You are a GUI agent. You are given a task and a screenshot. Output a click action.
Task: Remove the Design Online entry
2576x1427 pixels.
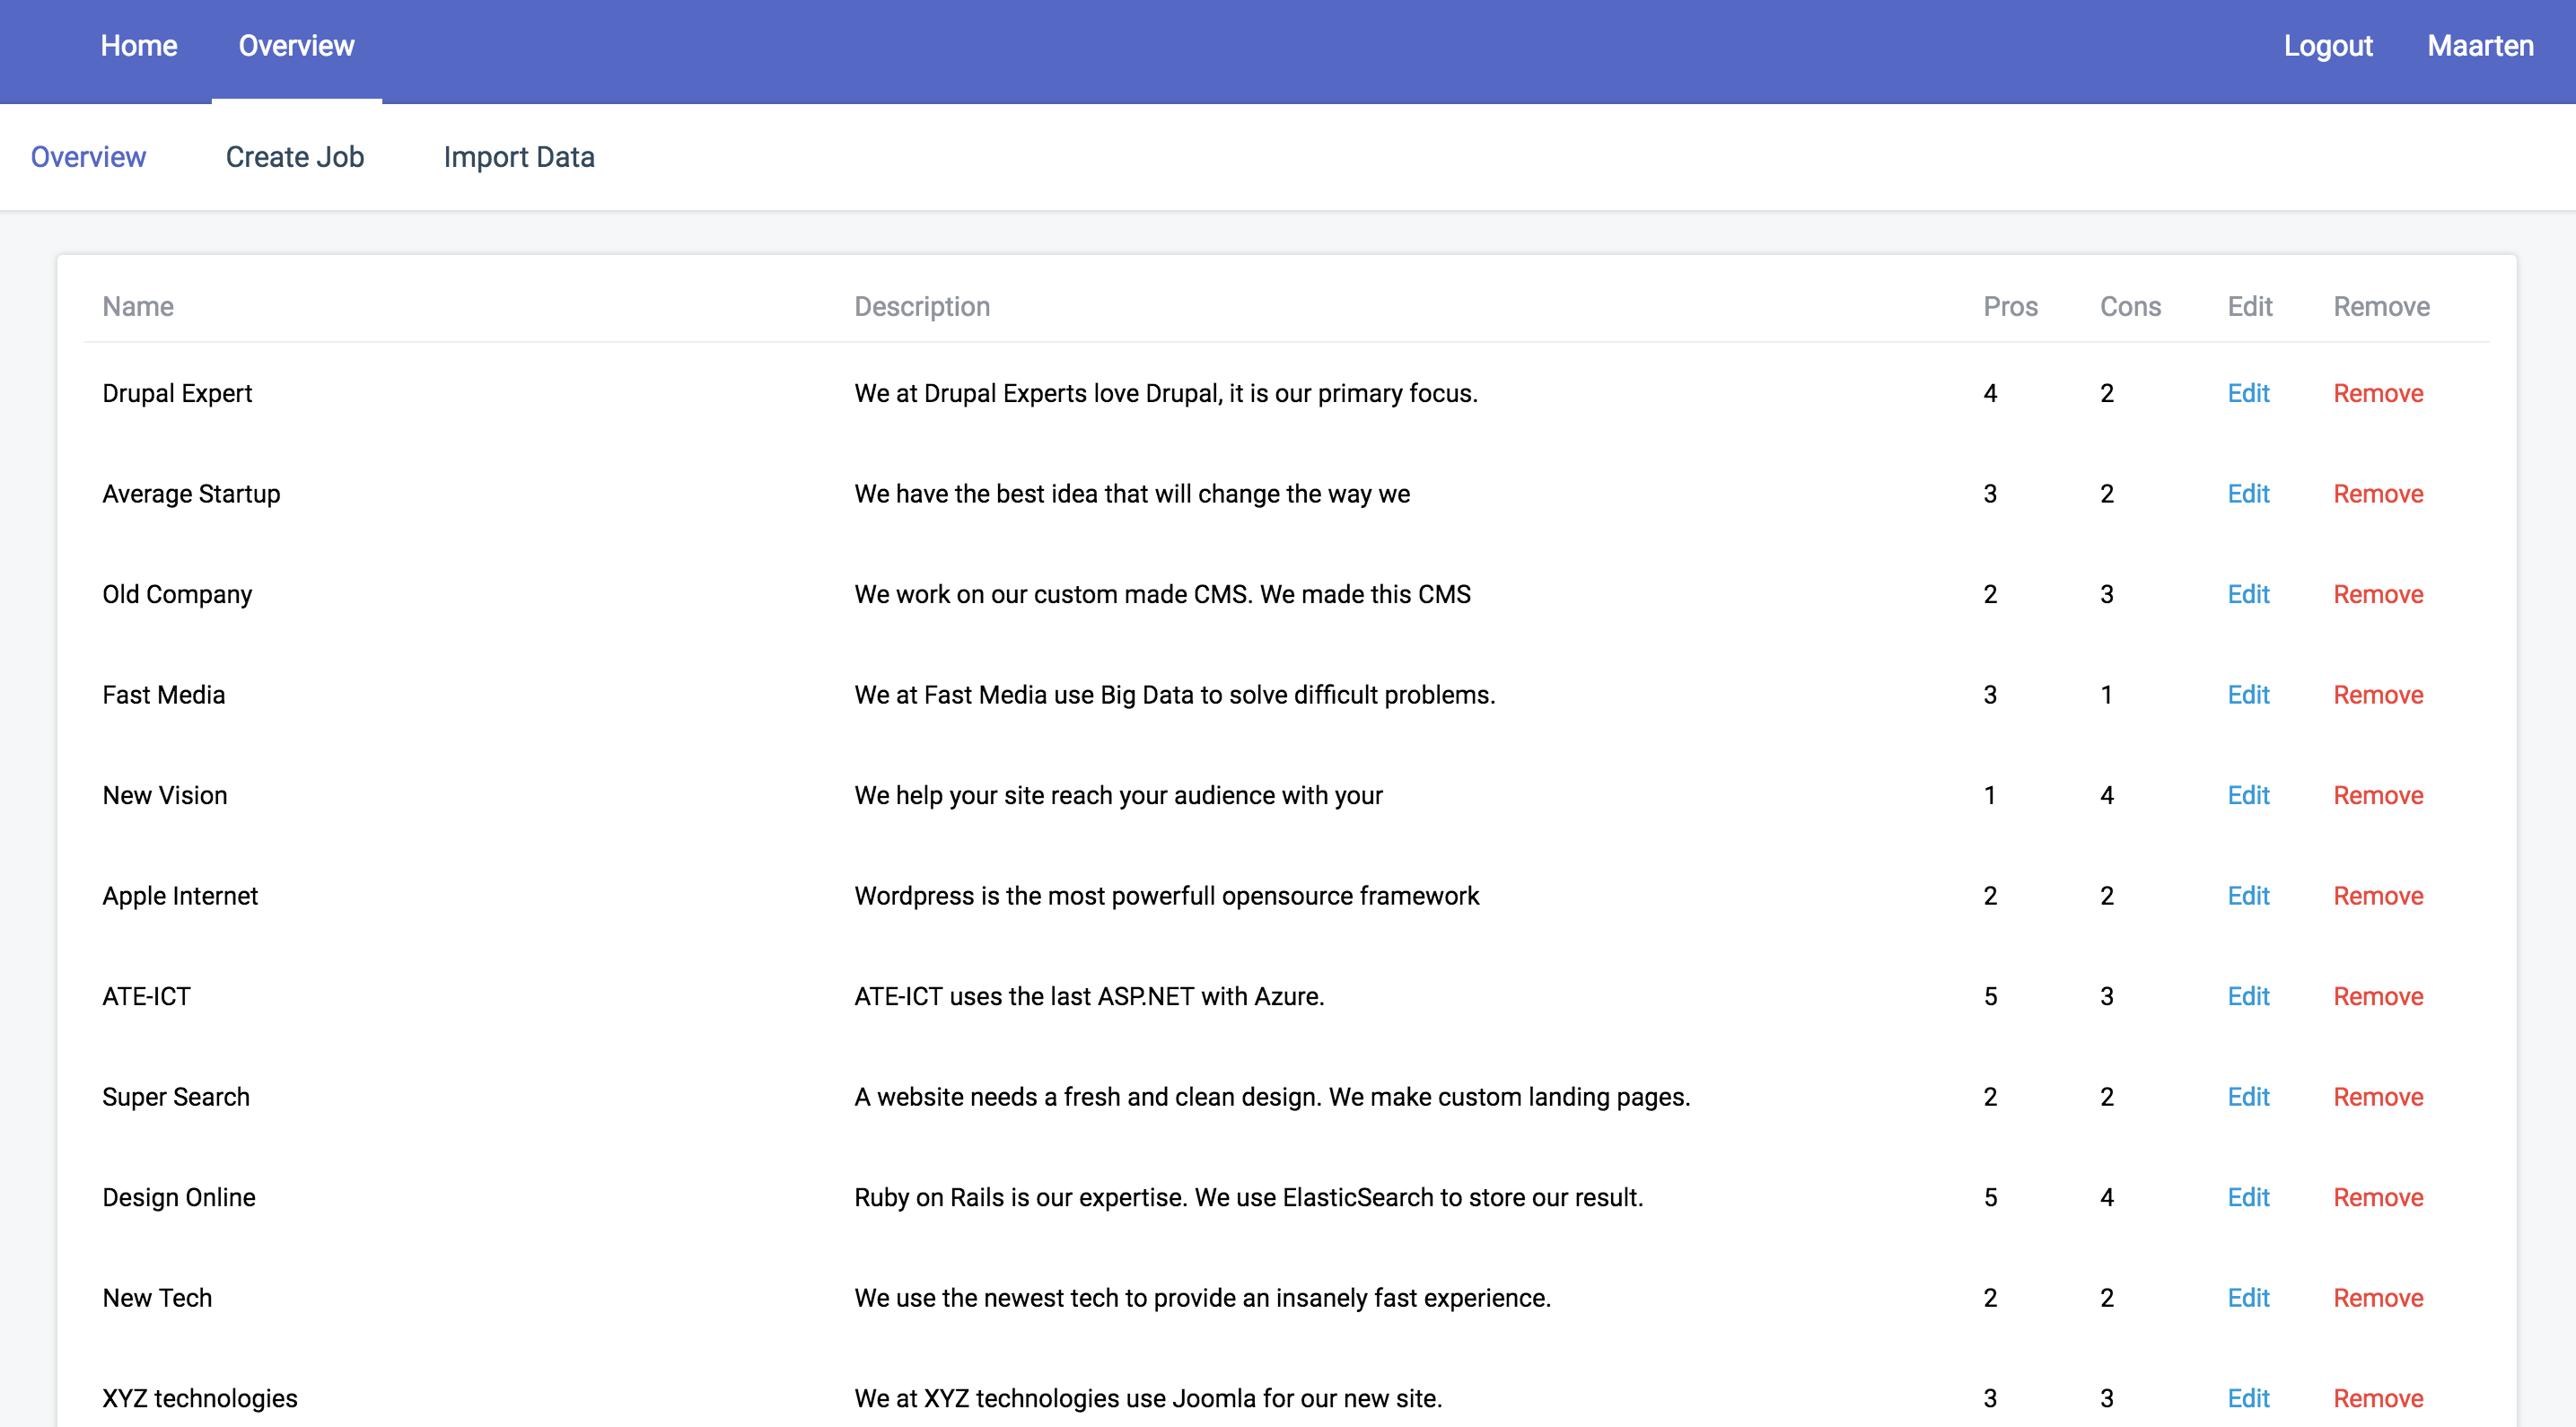point(2377,1197)
